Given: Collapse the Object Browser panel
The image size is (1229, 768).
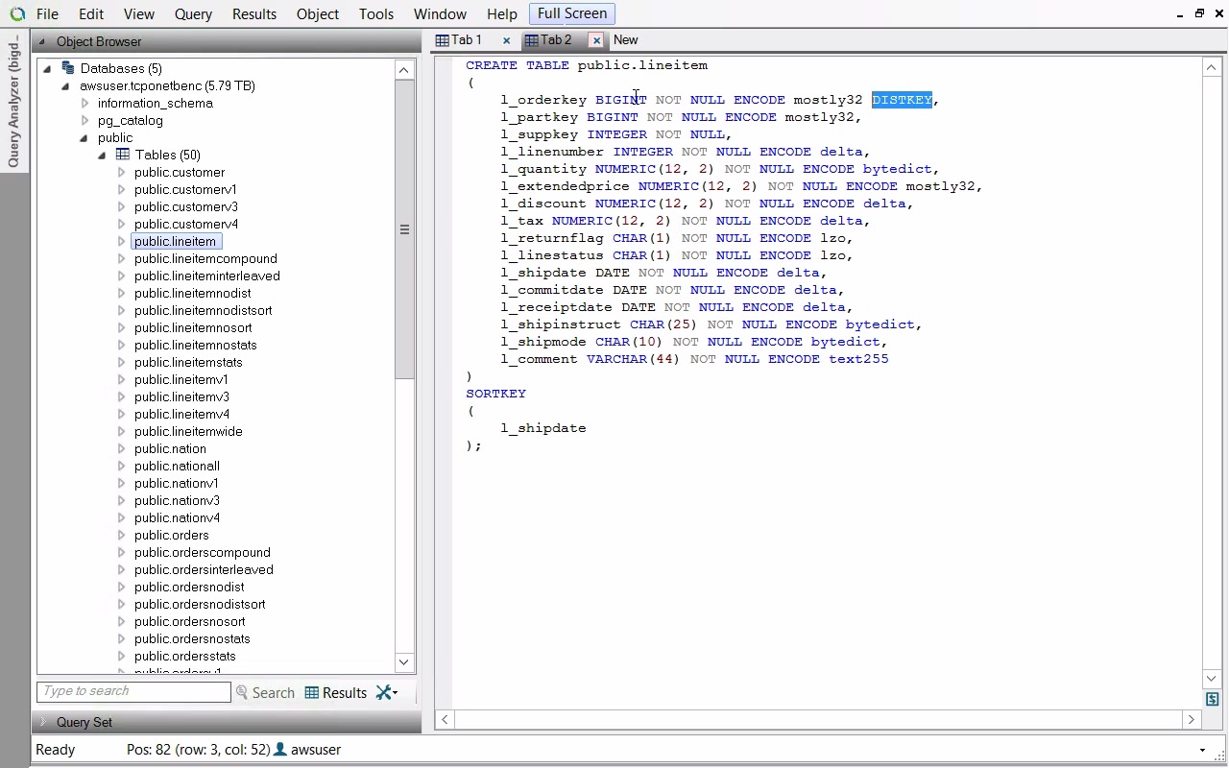Looking at the screenshot, I should [42, 41].
